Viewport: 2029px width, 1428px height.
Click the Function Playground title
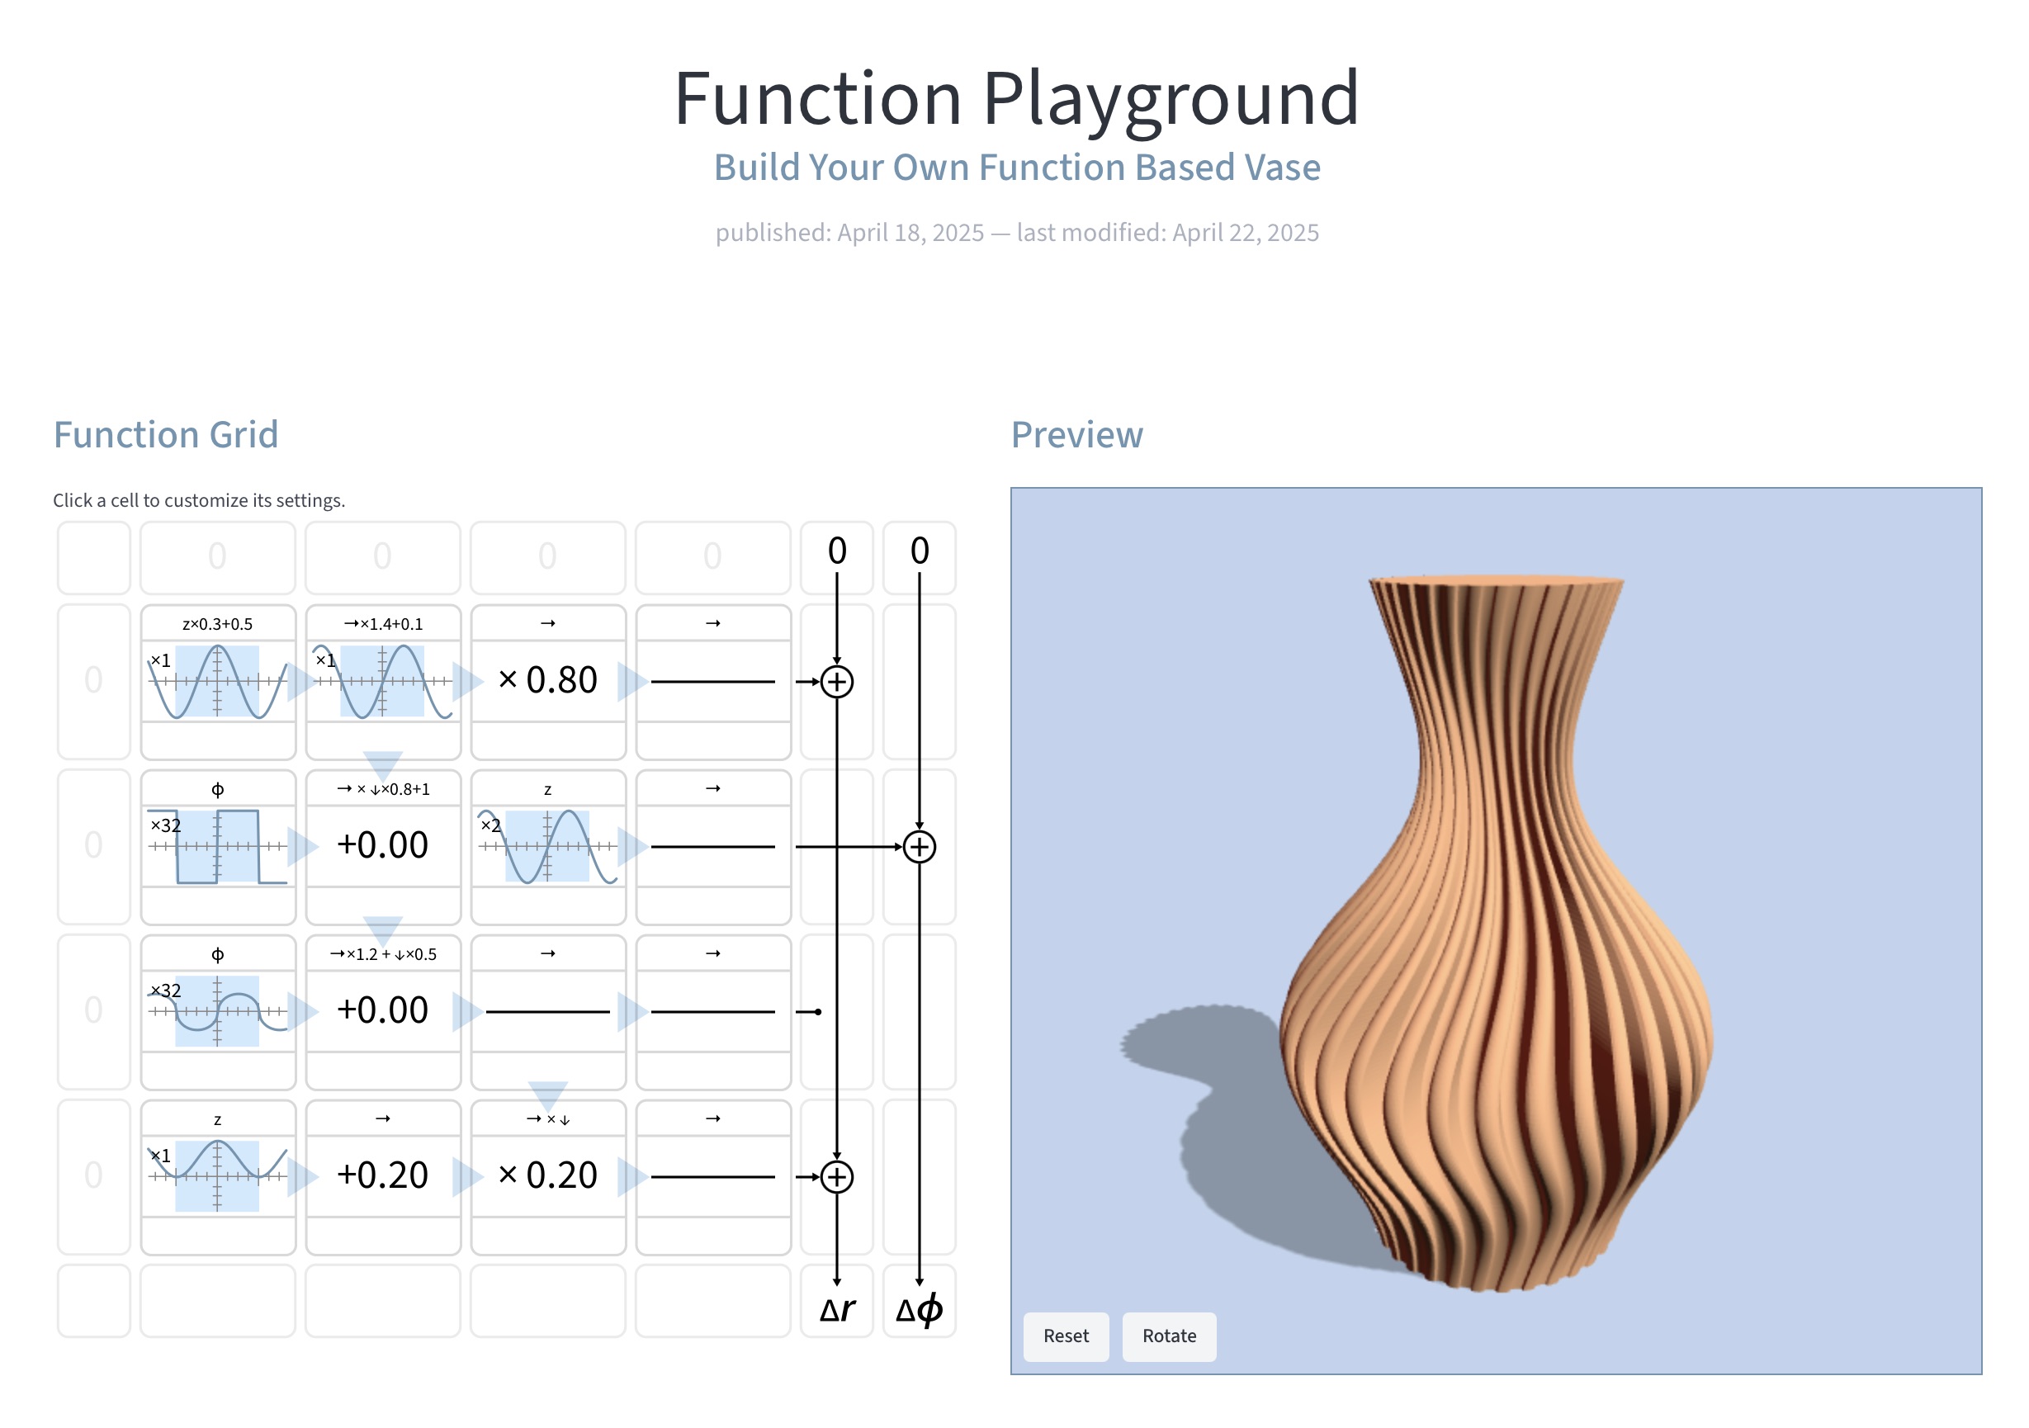coord(1016,99)
